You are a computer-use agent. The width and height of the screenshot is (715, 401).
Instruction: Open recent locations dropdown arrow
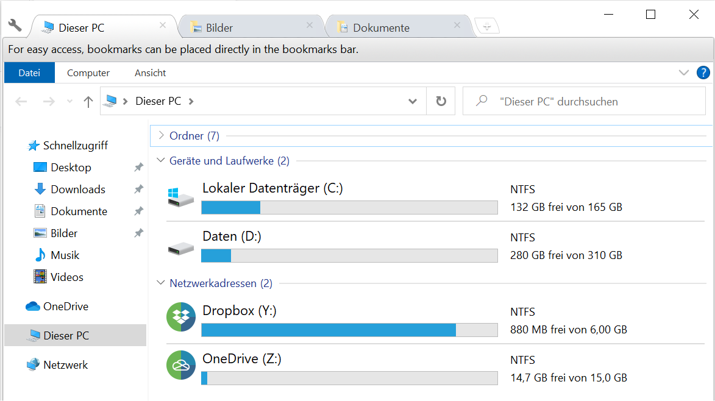pos(69,101)
